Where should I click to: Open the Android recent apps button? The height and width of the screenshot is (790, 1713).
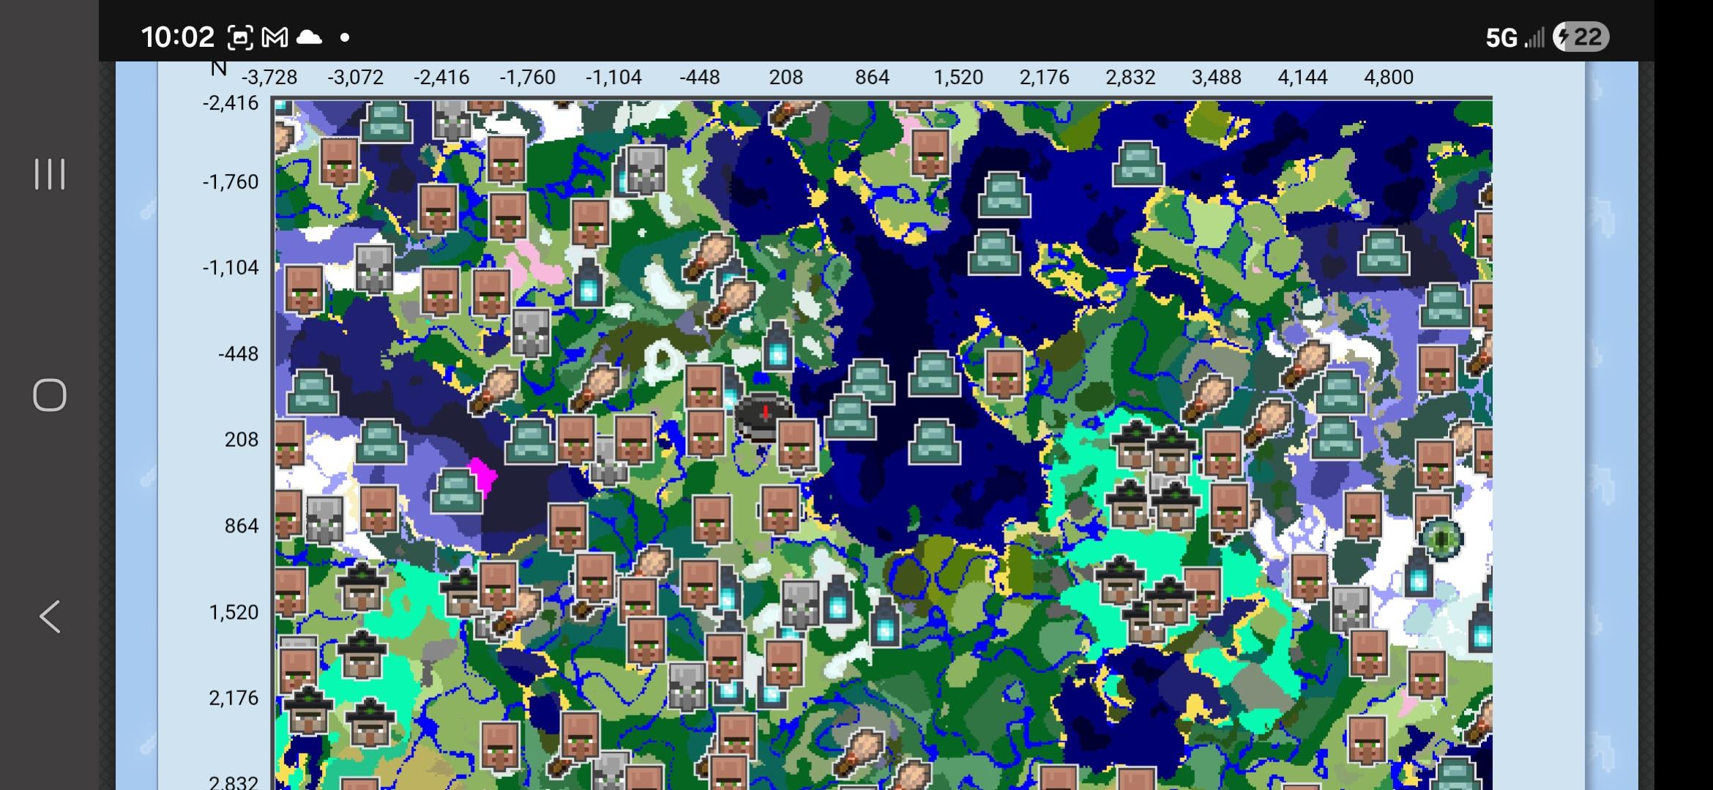[49, 174]
